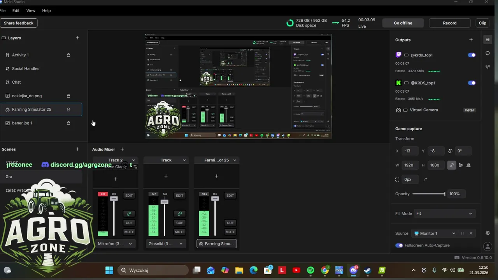
Task: Toggle the link button on Mikrofon track
Action: 129,213
